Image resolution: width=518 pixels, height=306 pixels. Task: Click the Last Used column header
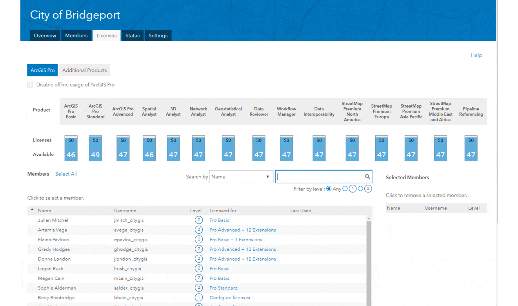301,211
